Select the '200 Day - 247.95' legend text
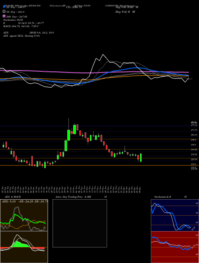This screenshot has width=199, height=263. point(17,17)
